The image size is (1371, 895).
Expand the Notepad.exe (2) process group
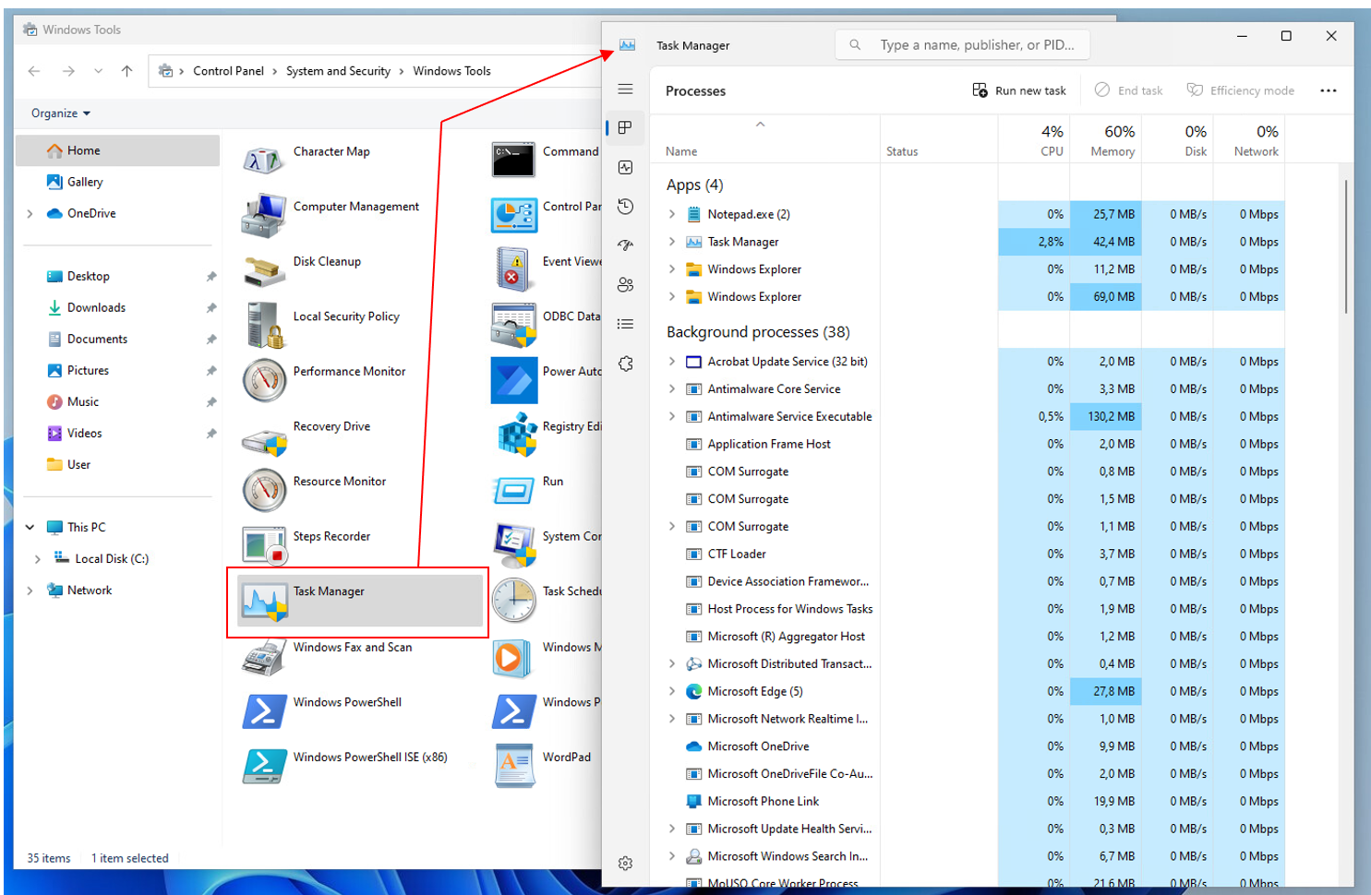[x=672, y=214]
